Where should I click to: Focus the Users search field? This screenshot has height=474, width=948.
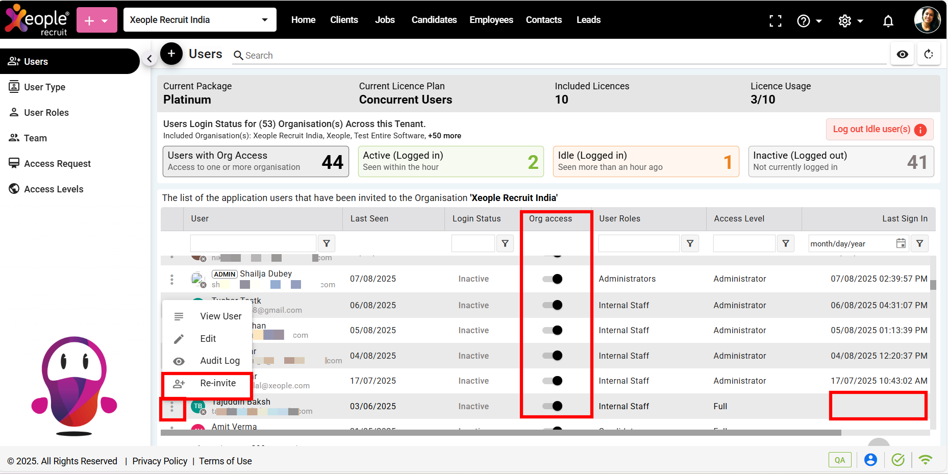(x=559, y=55)
